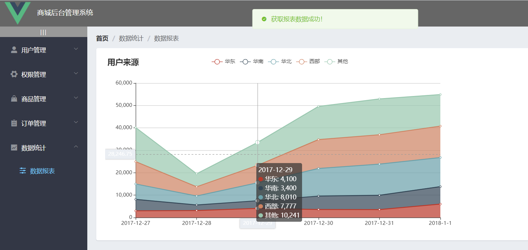Click the 其他 data point at 2017-12-29
The width and height of the screenshot is (528, 250).
[257, 142]
